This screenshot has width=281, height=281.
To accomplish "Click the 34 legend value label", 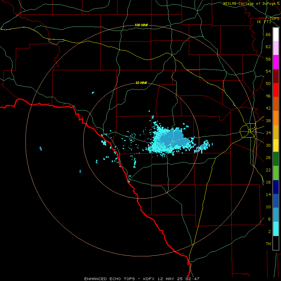I will 268,133.
